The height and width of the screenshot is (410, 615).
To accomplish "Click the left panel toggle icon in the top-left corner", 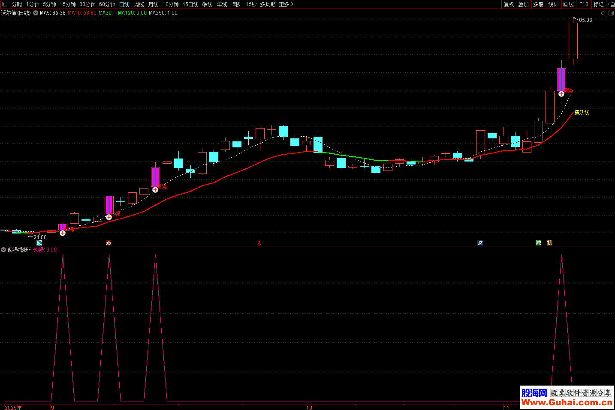I will point(5,4).
